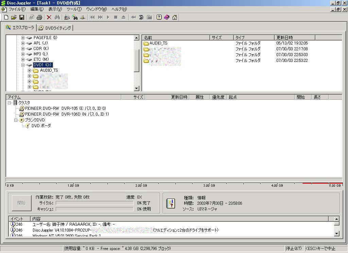Collapse the ブランクDVD tree node
This screenshot has width=348, height=253.
16,120
